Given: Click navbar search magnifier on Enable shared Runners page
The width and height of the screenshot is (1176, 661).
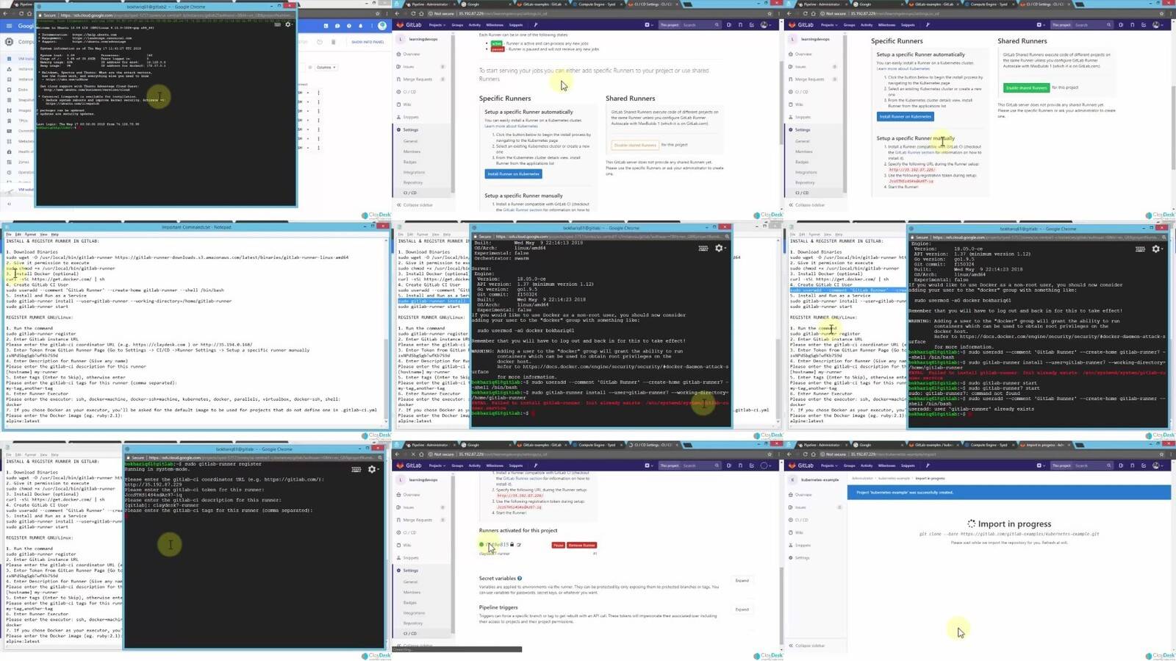Looking at the screenshot, I should point(1108,25).
